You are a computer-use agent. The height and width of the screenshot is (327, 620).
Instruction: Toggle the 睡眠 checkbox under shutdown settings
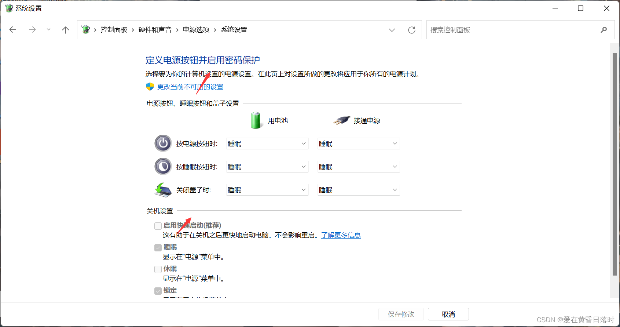[x=158, y=247]
